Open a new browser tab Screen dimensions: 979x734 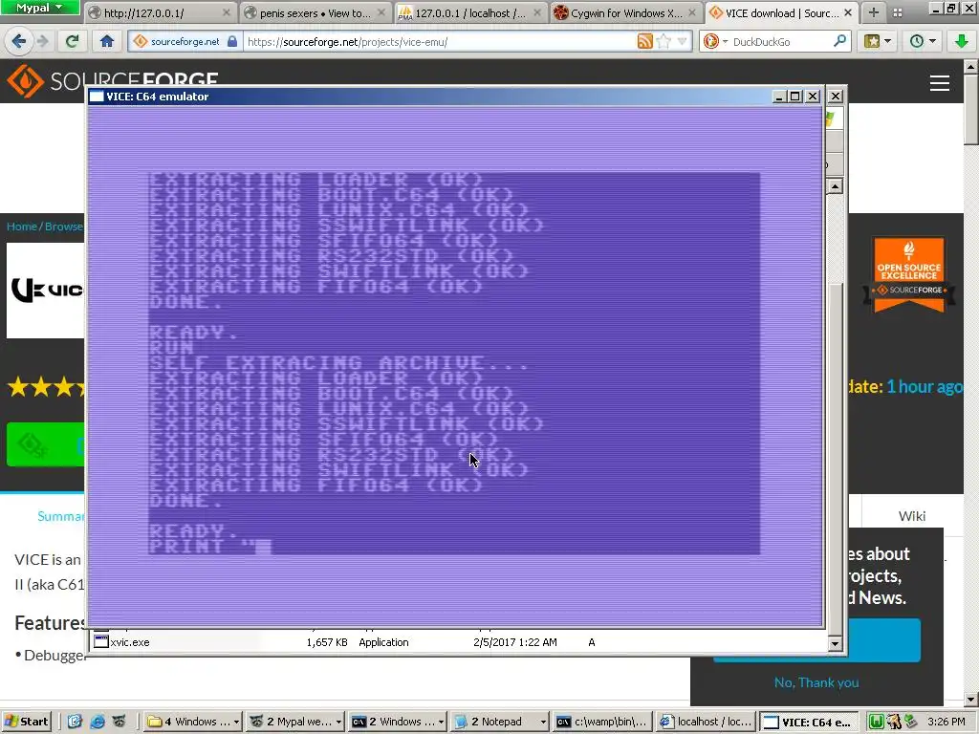(874, 12)
